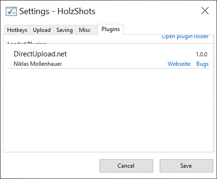The image size is (217, 179).
Task: Click the partially hidden Loaded Plugins heading
Action: (x=27, y=42)
